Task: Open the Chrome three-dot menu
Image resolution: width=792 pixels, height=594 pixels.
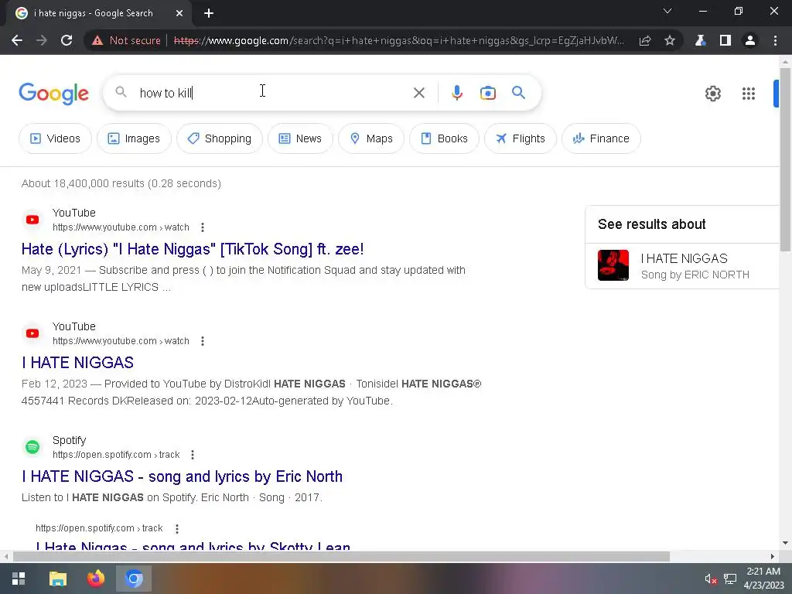Action: pyautogui.click(x=775, y=40)
